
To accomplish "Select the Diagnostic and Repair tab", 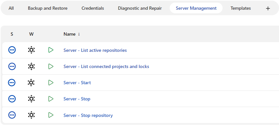I will click(x=140, y=8).
